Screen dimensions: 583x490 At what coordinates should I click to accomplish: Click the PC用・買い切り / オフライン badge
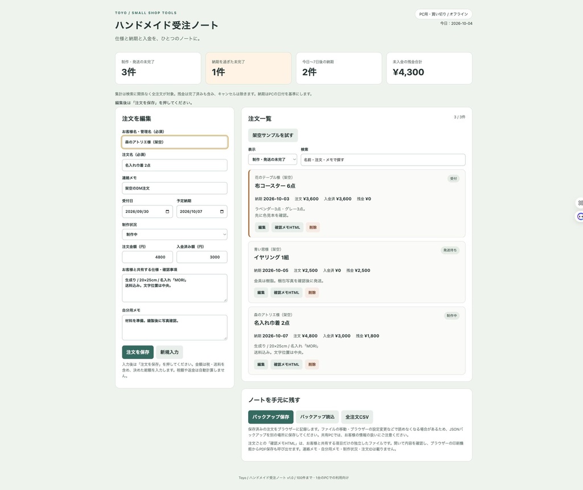(x=444, y=14)
